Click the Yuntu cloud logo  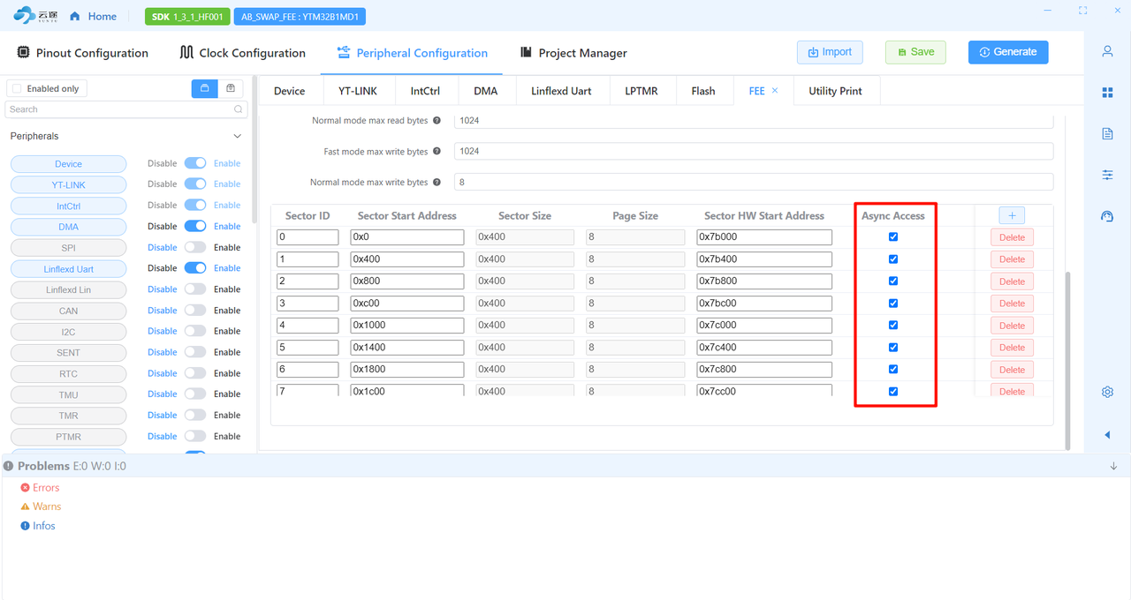click(34, 16)
